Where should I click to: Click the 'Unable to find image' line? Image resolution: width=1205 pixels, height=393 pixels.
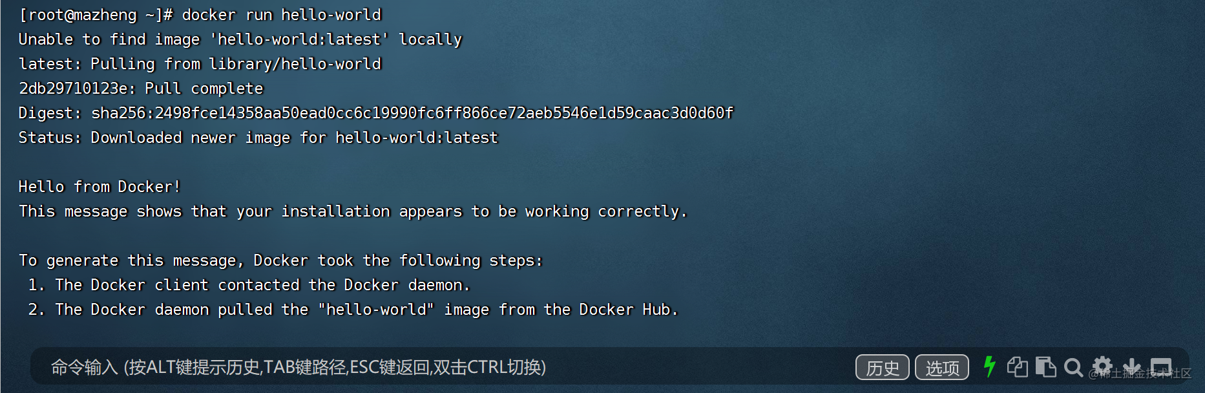[x=240, y=39]
